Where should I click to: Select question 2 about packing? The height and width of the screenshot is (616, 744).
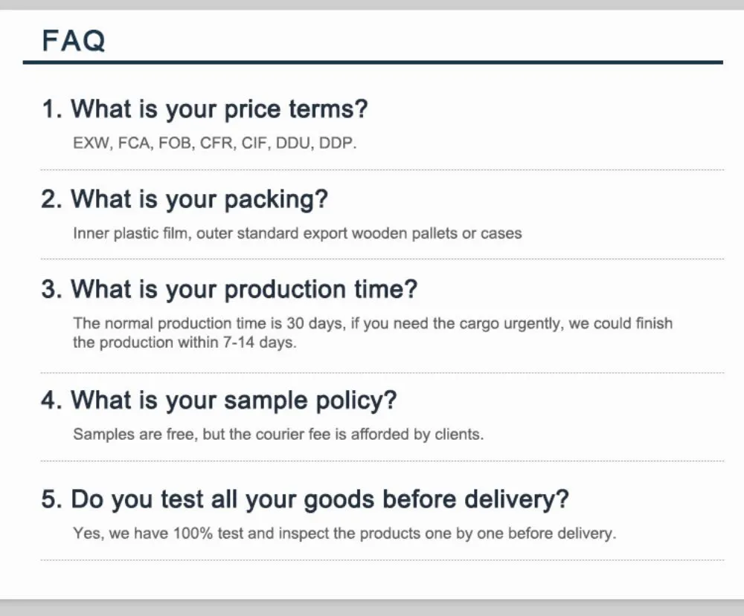click(185, 199)
